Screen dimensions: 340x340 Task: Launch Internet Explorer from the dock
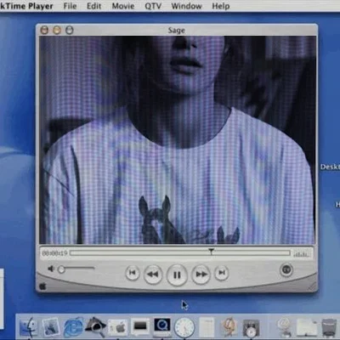[73, 327]
